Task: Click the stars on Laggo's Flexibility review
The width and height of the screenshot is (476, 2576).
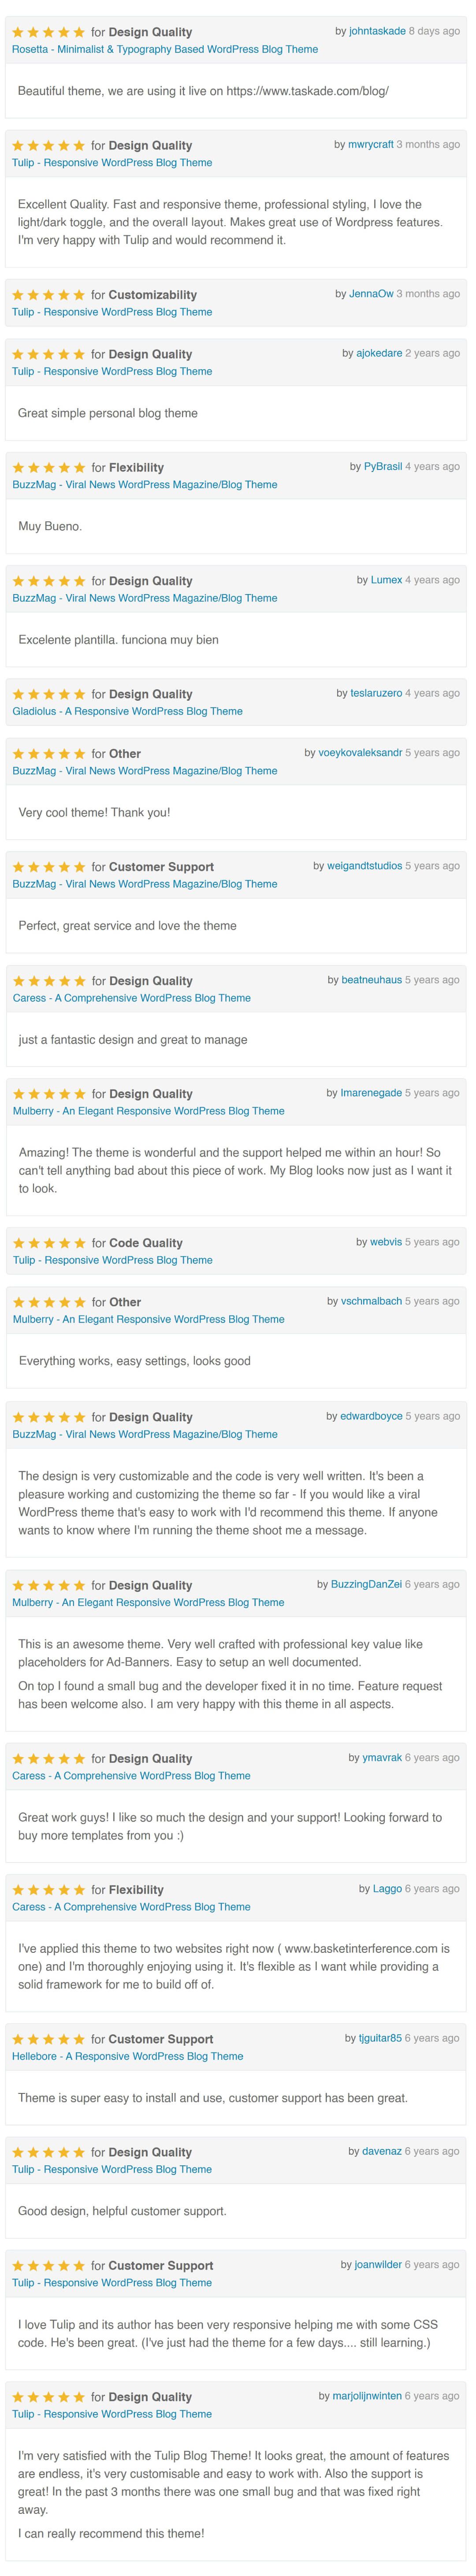Action: point(49,1889)
